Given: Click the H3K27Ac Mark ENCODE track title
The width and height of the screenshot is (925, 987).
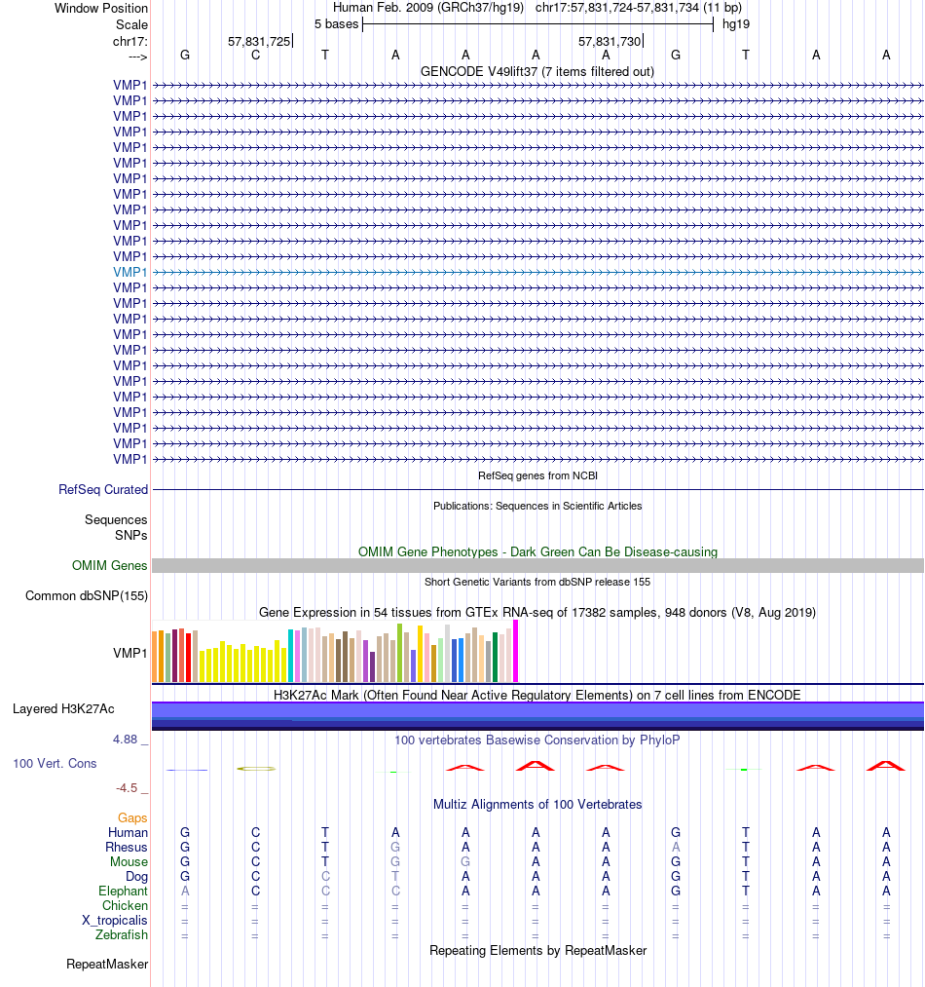Looking at the screenshot, I should (537, 695).
